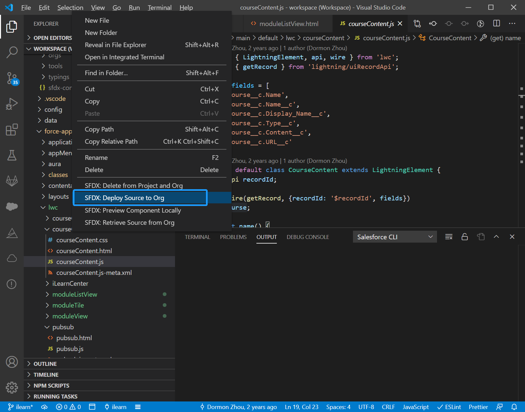The height and width of the screenshot is (412, 525).
Task: Open the Manage gear in activity bar
Action: point(12,388)
